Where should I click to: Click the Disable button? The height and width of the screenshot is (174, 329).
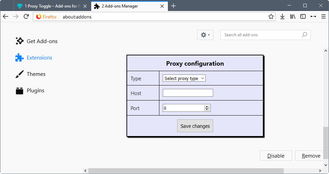[276, 156]
